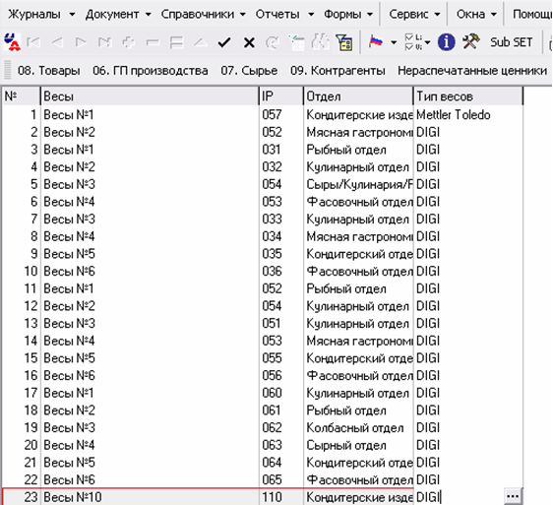The height and width of the screenshot is (505, 553).
Task: Select the Сыры/Кулинария cell in row 5
Action: (x=358, y=184)
